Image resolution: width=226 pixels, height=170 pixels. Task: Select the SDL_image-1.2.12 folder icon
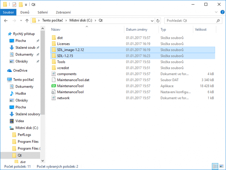pos(54,50)
